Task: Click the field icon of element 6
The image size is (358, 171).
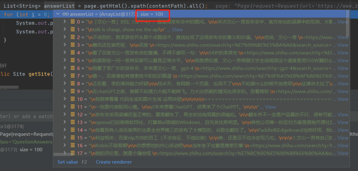Action: pos(73,68)
